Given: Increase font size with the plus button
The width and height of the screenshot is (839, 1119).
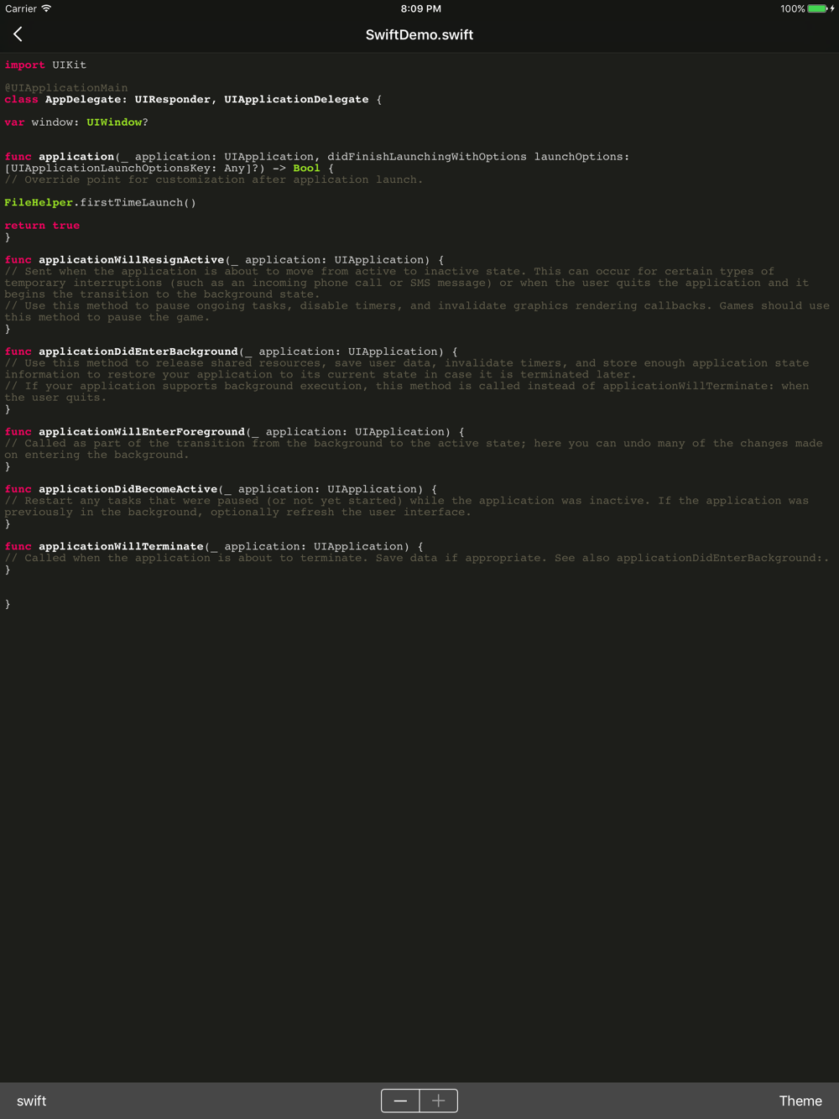Looking at the screenshot, I should coord(439,1101).
